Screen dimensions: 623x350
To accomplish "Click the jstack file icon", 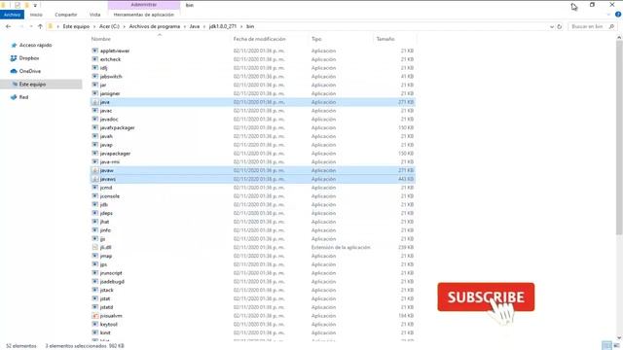I will pos(94,290).
